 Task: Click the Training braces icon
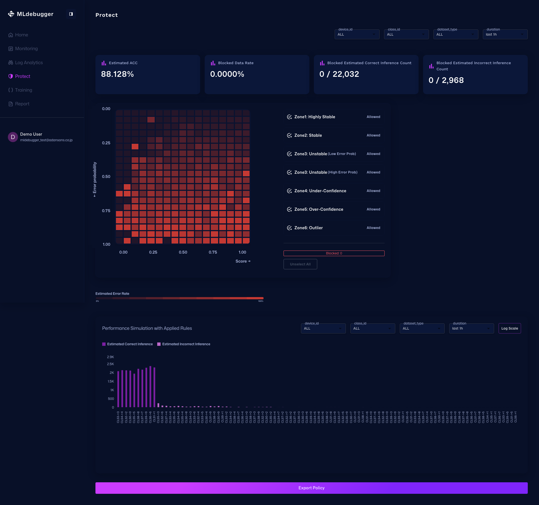pyautogui.click(x=11, y=90)
